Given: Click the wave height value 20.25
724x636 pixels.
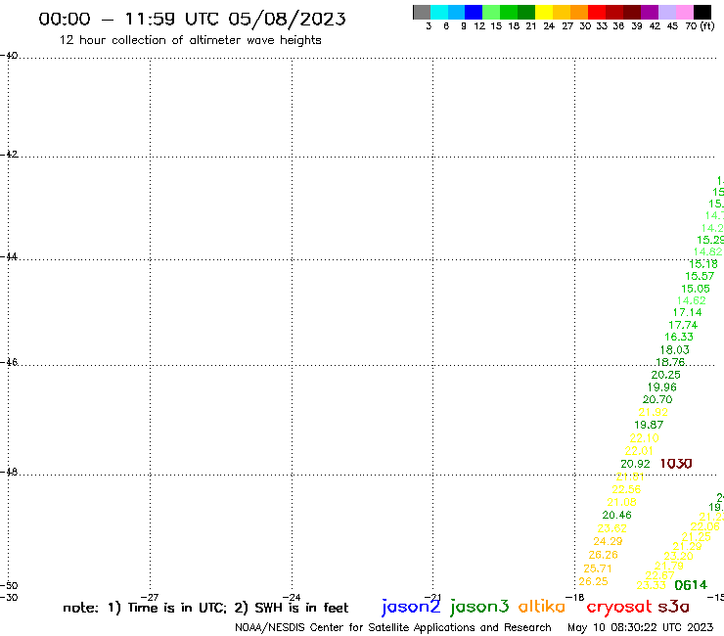Looking at the screenshot, I should tap(666, 375).
